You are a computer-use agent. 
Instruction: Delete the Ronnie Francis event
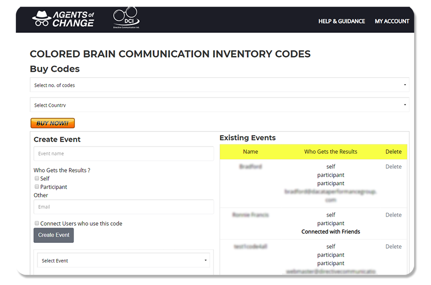pos(393,215)
